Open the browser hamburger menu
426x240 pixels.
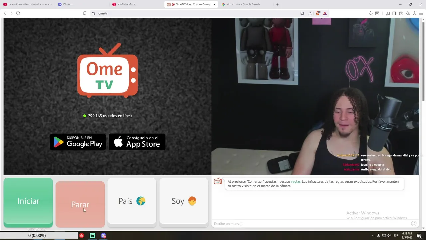pos(421,13)
